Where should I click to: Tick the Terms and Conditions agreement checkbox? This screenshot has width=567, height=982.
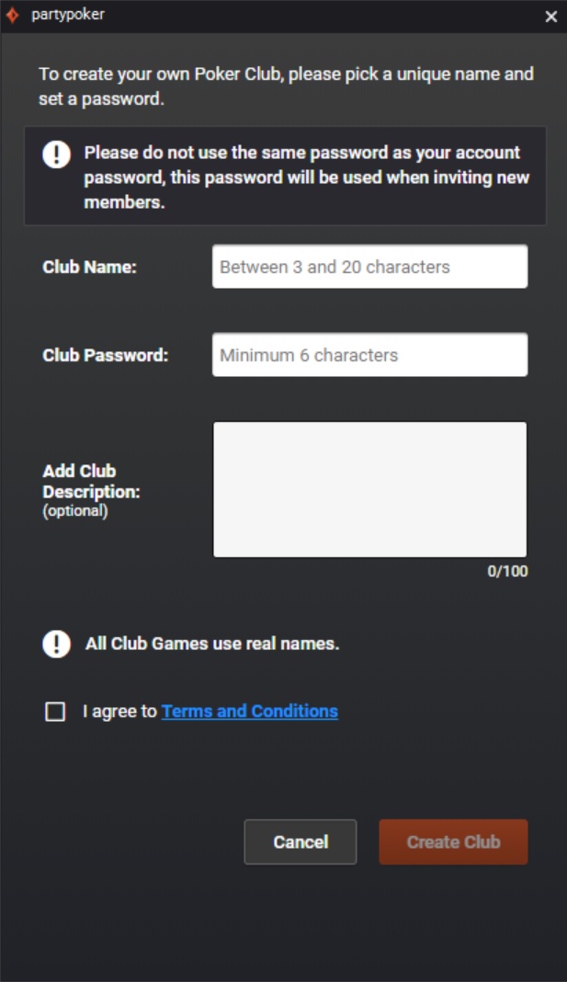[56, 712]
